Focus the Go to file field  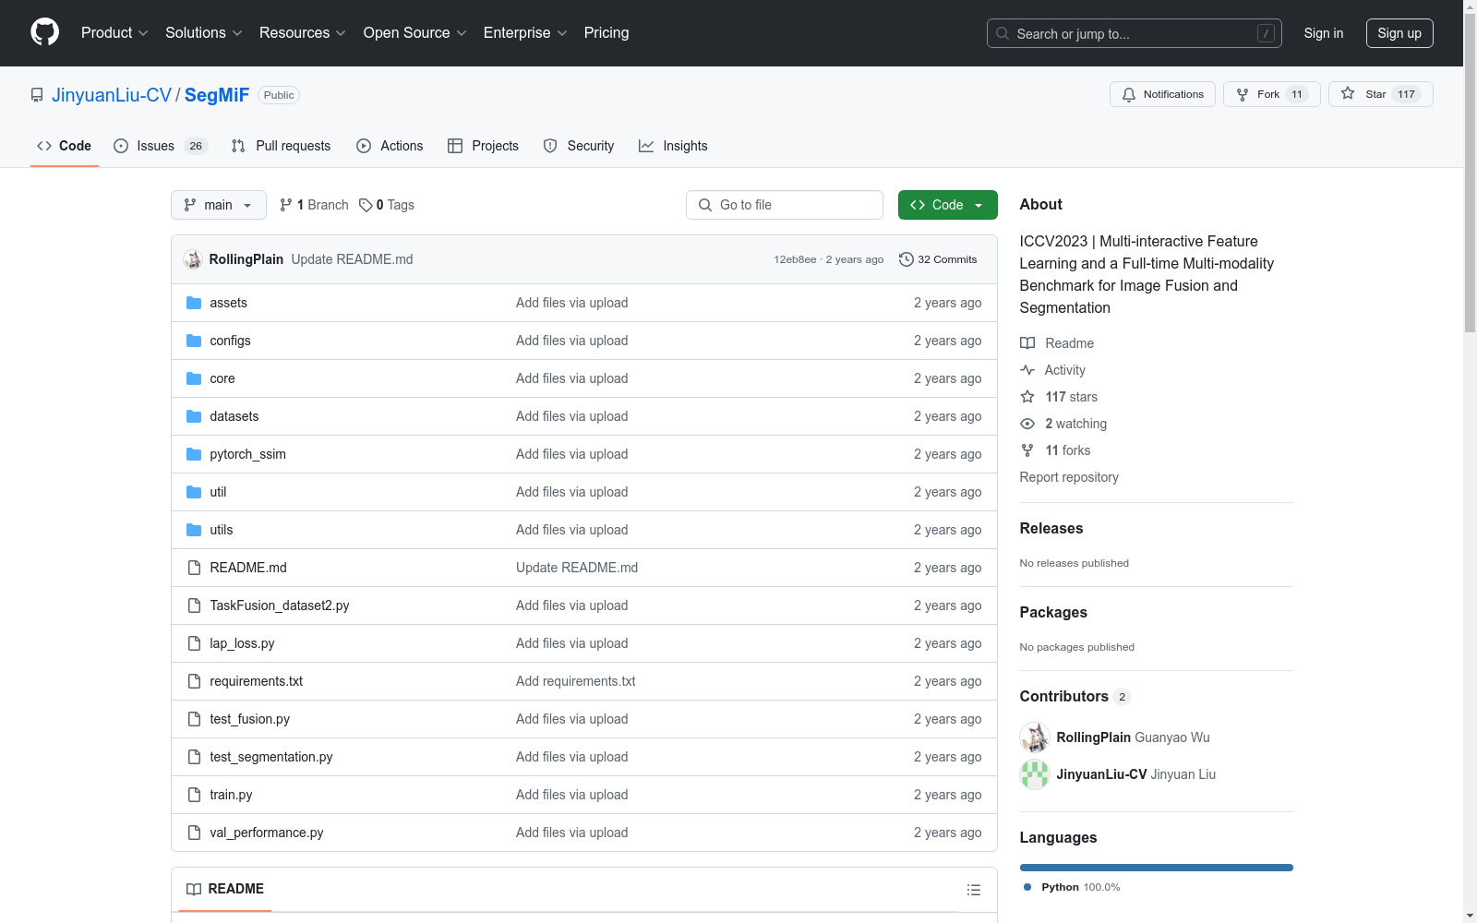785,205
